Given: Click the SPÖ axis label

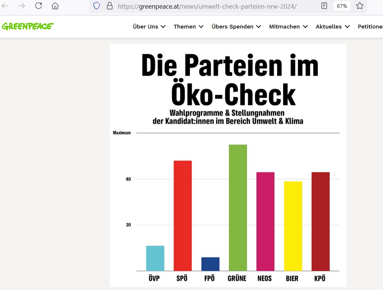Looking at the screenshot, I should click(x=182, y=278).
